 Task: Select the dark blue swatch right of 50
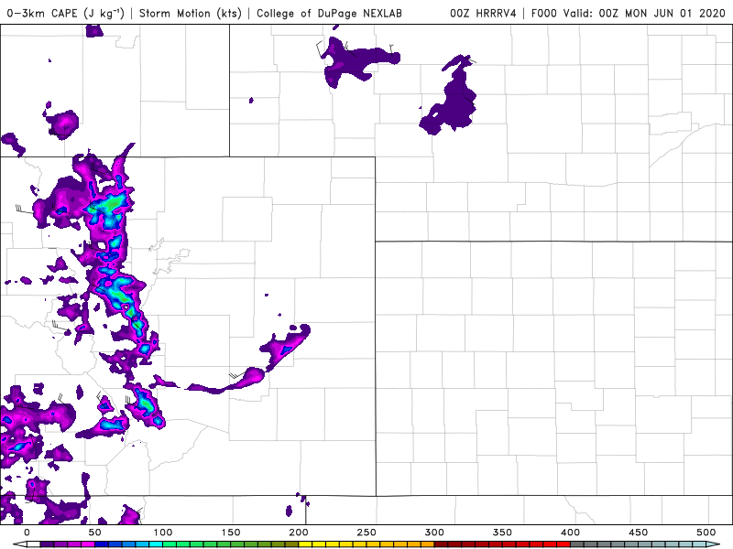102,544
